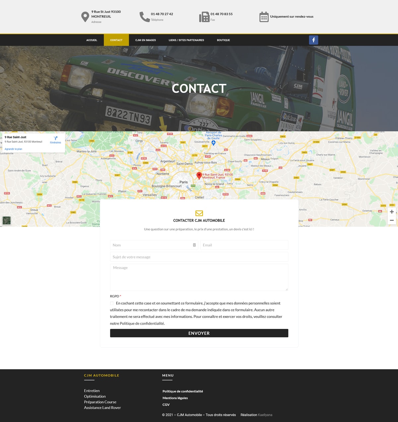This screenshot has width=398, height=422.
Task: Select the Contact menu tab
Action: pos(116,40)
